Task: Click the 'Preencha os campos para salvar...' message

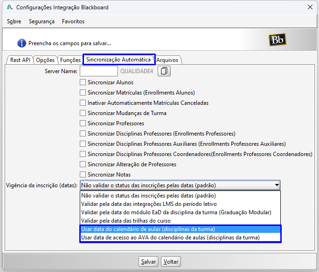Action: click(x=70, y=43)
